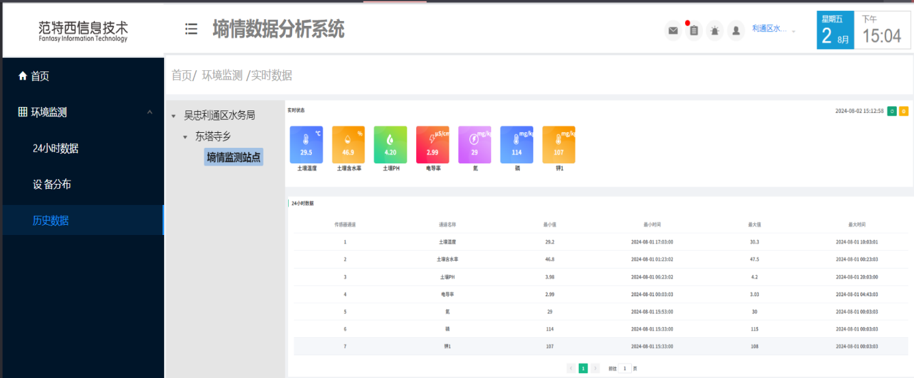Click the 磷 card showing 114

[517, 144]
